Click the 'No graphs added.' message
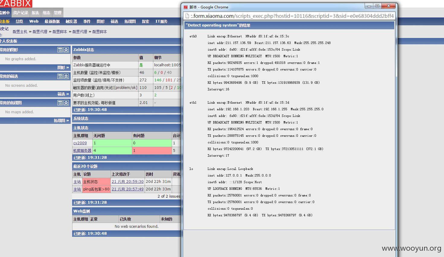This screenshot has height=257, width=444. pos(21,59)
